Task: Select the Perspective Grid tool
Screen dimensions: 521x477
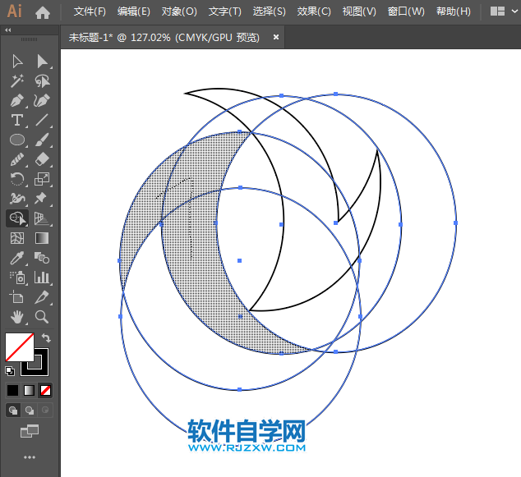Action: point(42,218)
